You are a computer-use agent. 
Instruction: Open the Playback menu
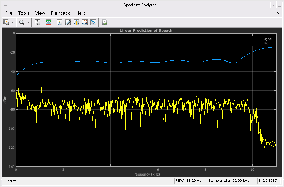tap(60, 13)
